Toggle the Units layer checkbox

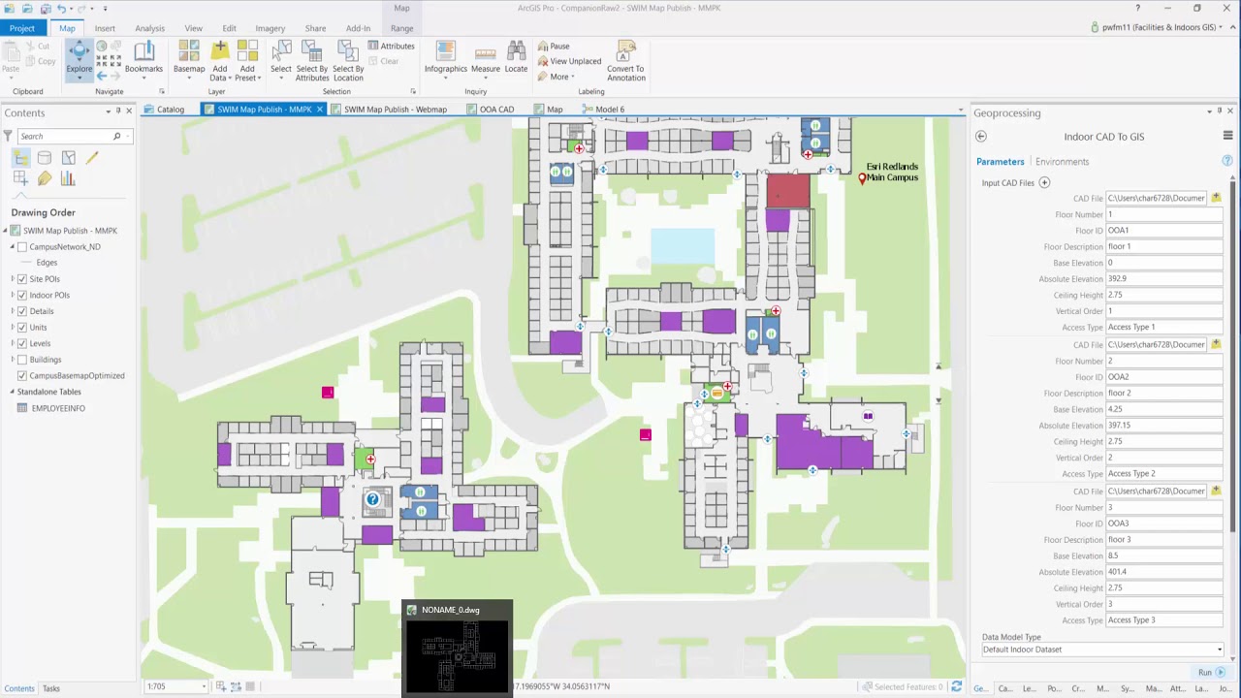coord(22,328)
